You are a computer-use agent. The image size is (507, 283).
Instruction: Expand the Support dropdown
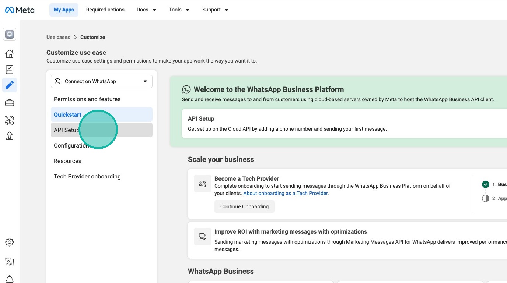coord(215,10)
